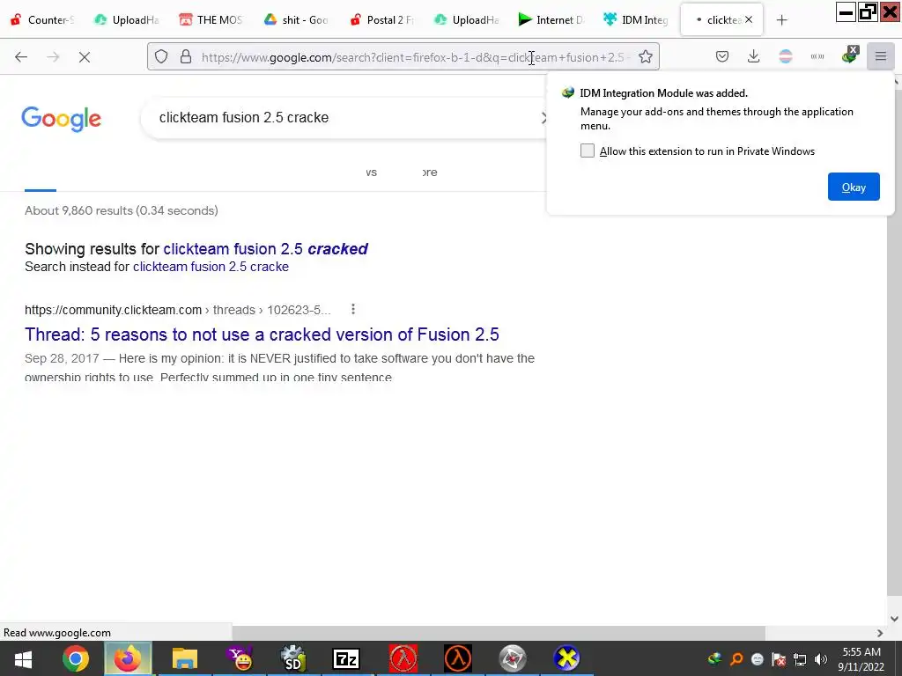Switch to the THE MOS tab
This screenshot has width=902, height=676.
tap(211, 19)
